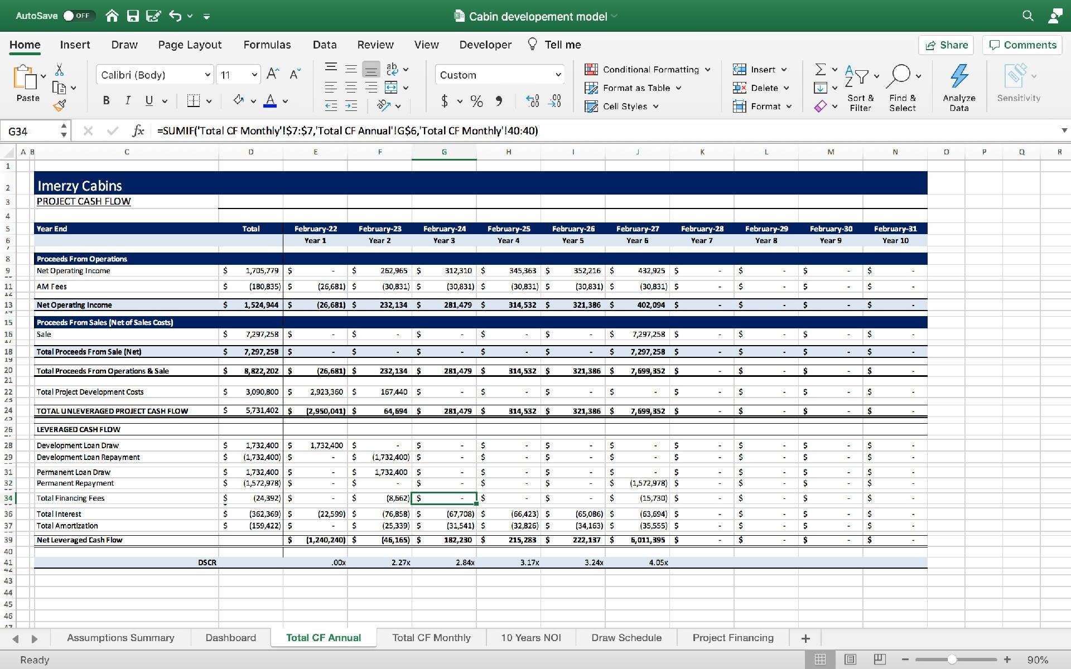Screen dimensions: 1071x669
Task: Click the fill color bucket
Action: tap(238, 100)
